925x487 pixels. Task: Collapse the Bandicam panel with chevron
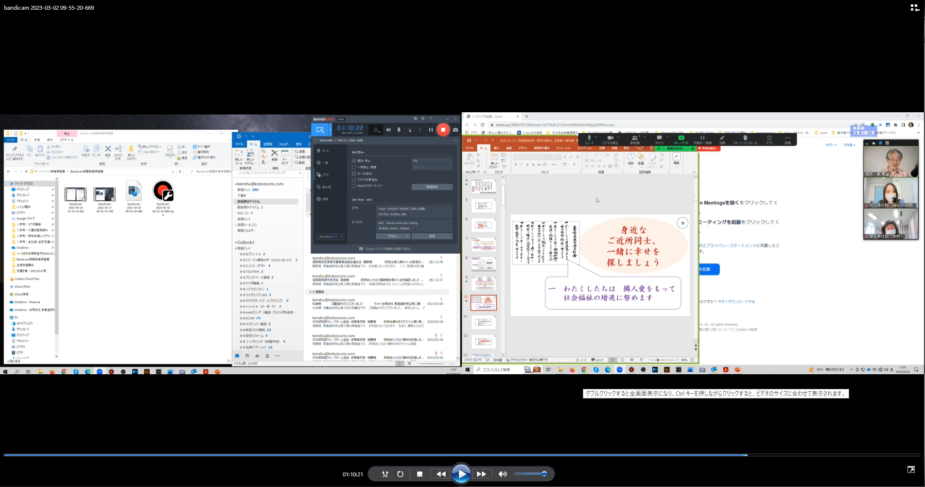point(455,140)
